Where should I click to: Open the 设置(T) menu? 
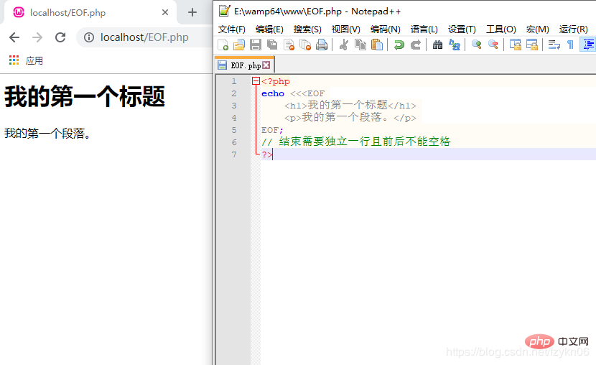click(x=462, y=29)
